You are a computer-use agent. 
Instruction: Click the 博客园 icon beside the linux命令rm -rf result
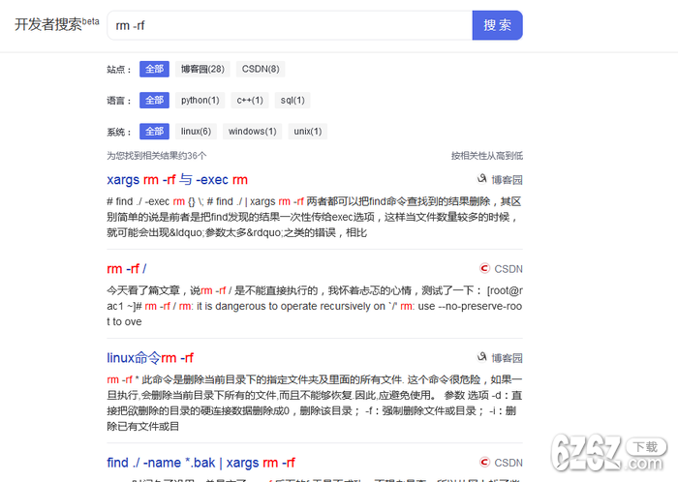[481, 357]
